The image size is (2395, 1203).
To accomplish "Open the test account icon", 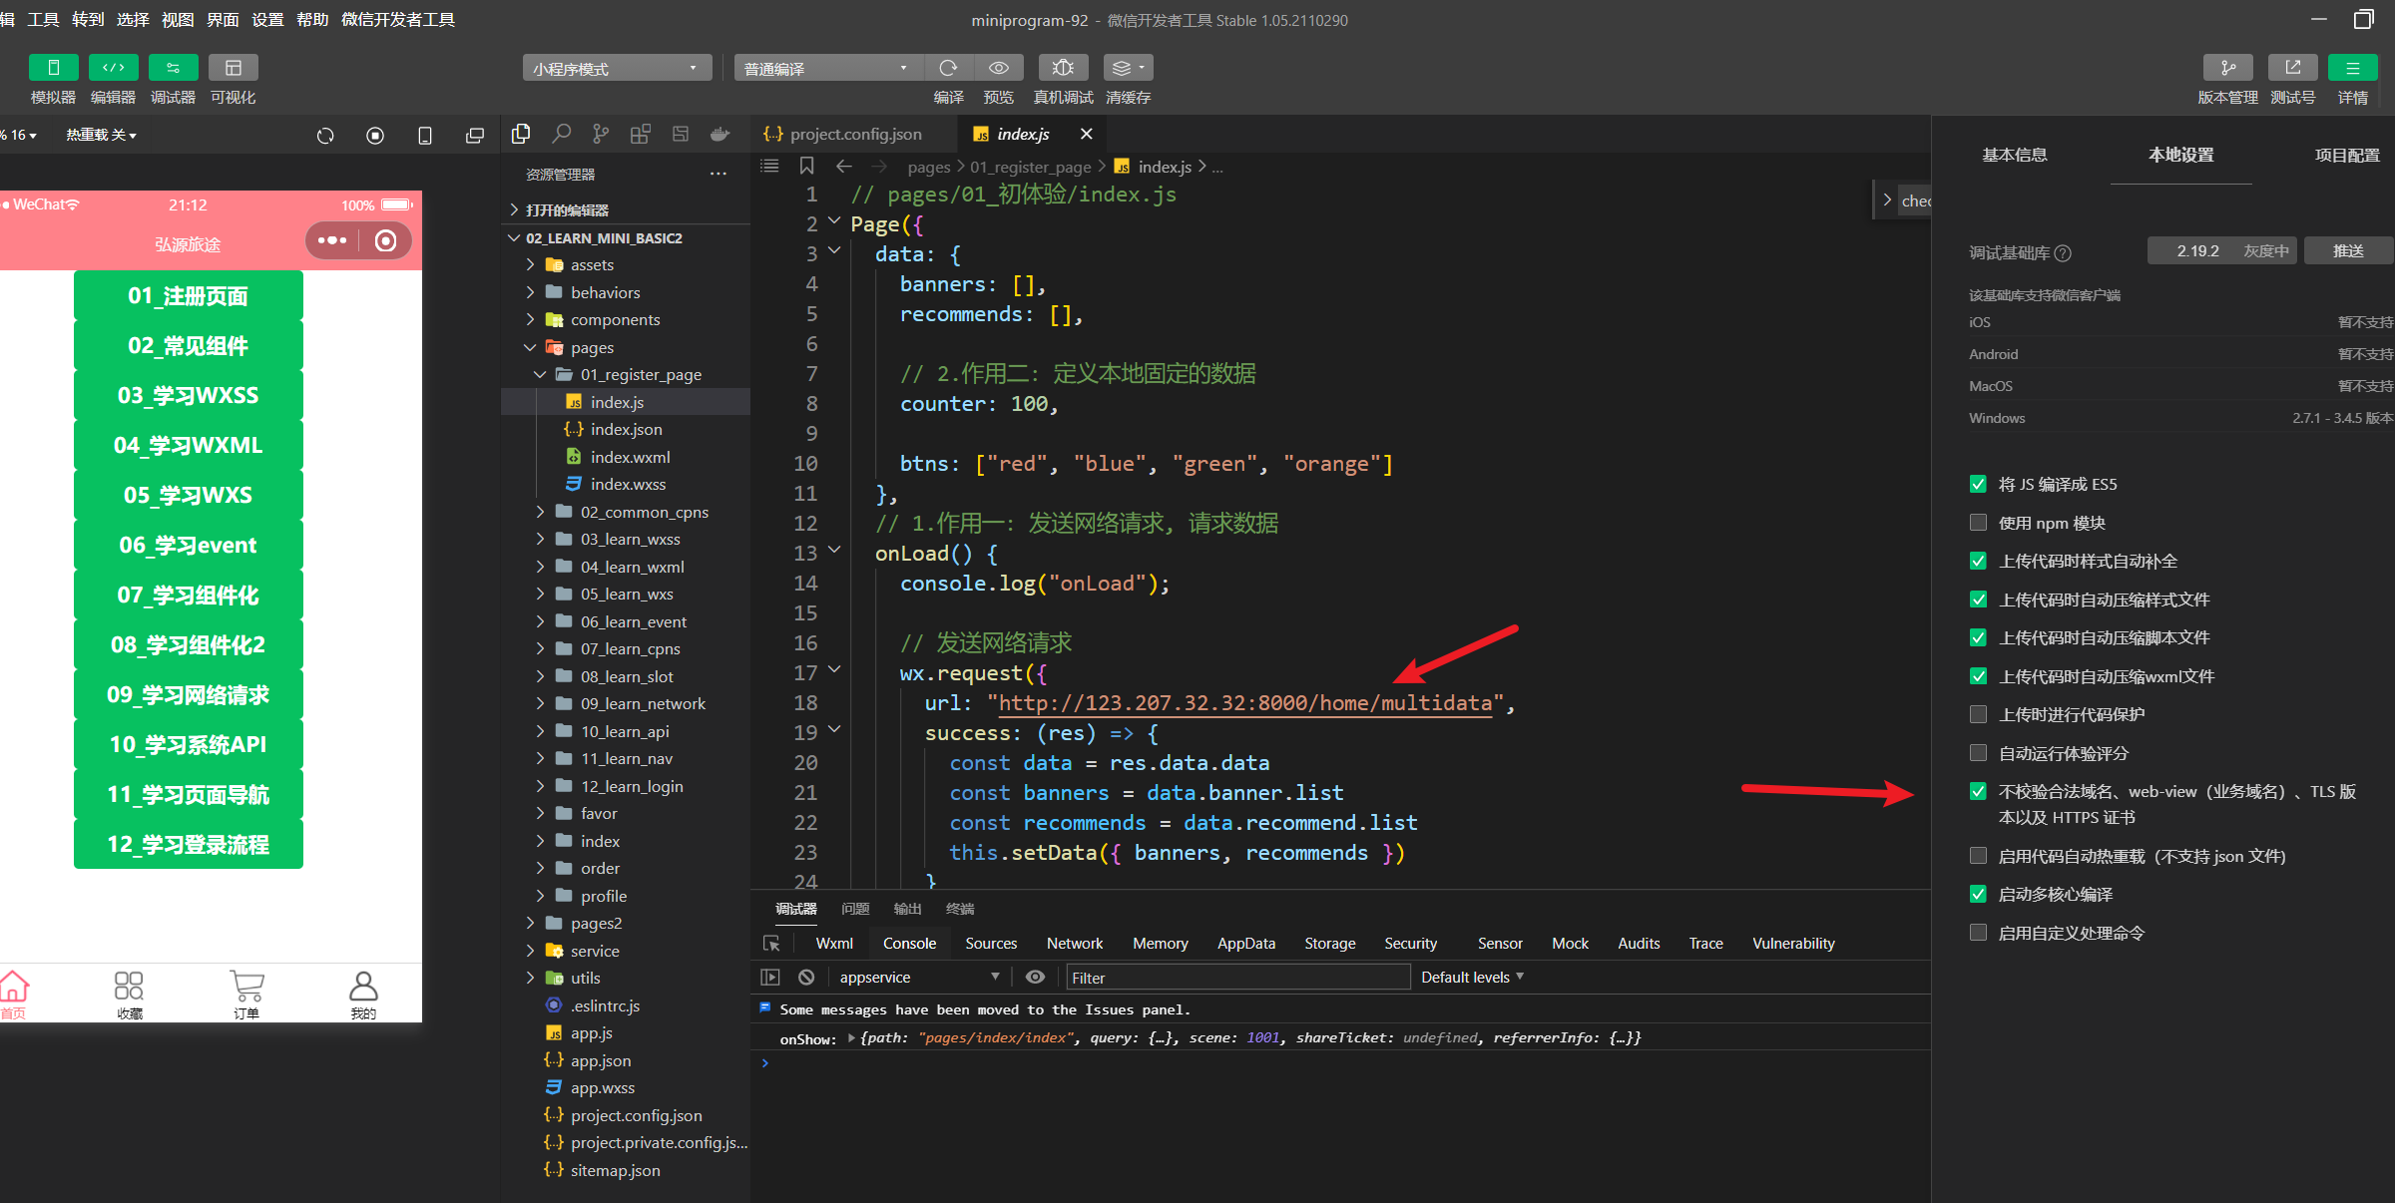I will pos(2292,68).
